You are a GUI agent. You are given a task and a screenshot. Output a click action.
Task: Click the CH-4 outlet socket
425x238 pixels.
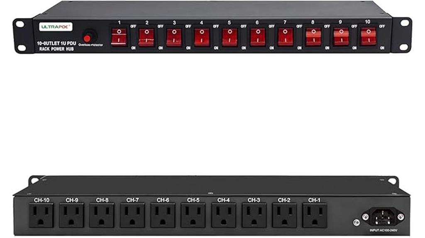click(x=224, y=216)
